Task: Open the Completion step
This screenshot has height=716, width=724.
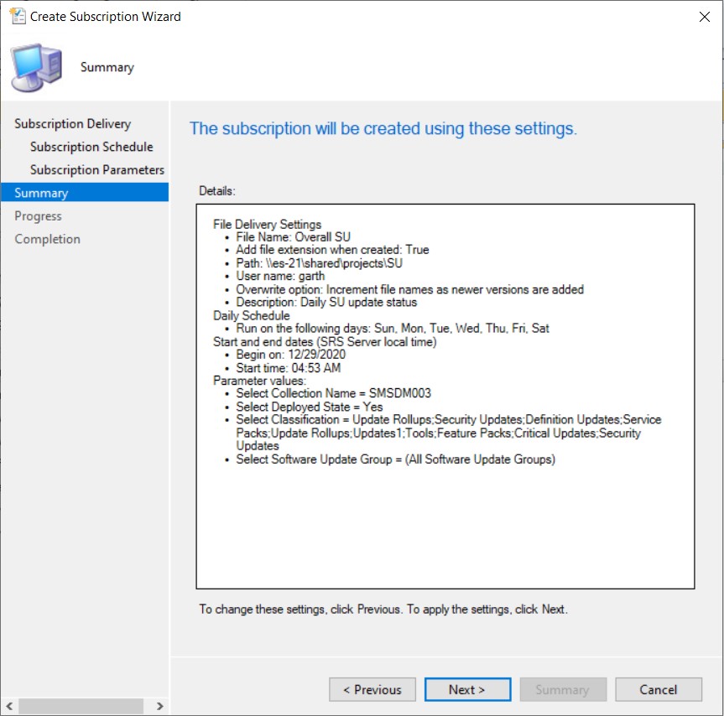Action: click(x=47, y=238)
